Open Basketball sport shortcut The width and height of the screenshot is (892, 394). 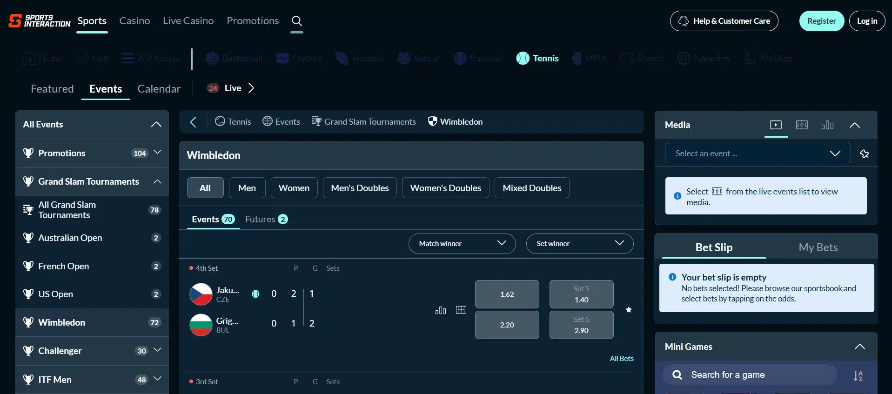[x=234, y=58]
